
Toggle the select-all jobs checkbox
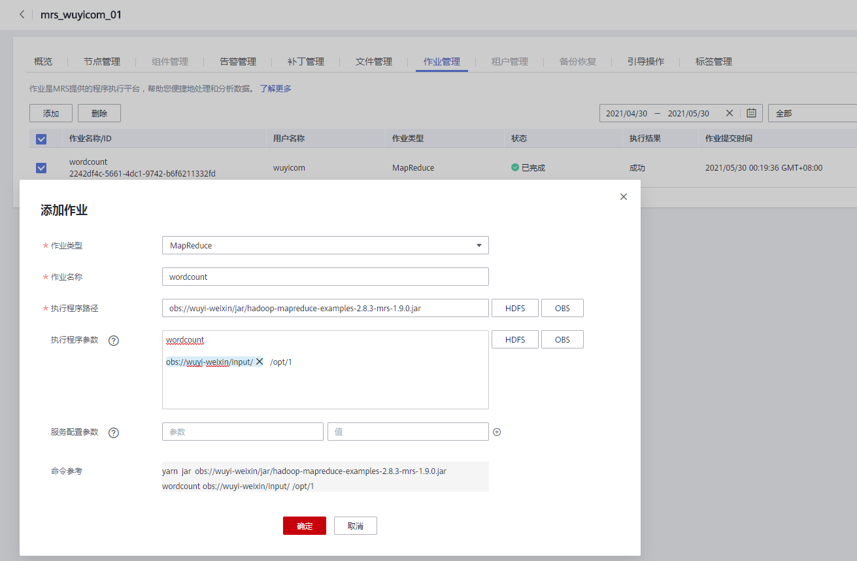(41, 139)
